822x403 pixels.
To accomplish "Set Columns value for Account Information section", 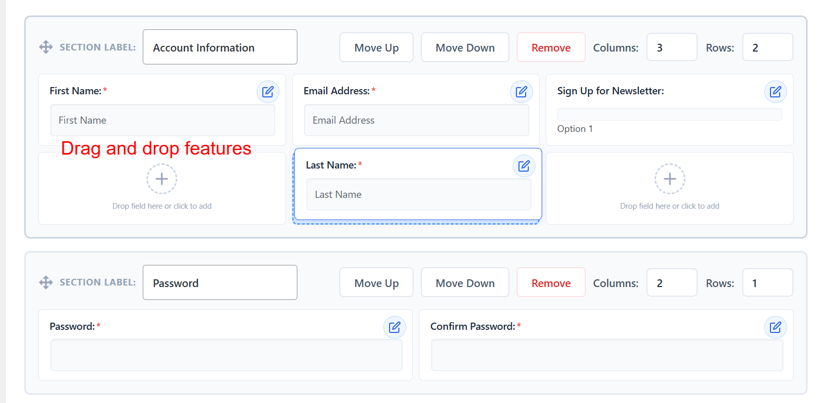I will click(x=672, y=47).
